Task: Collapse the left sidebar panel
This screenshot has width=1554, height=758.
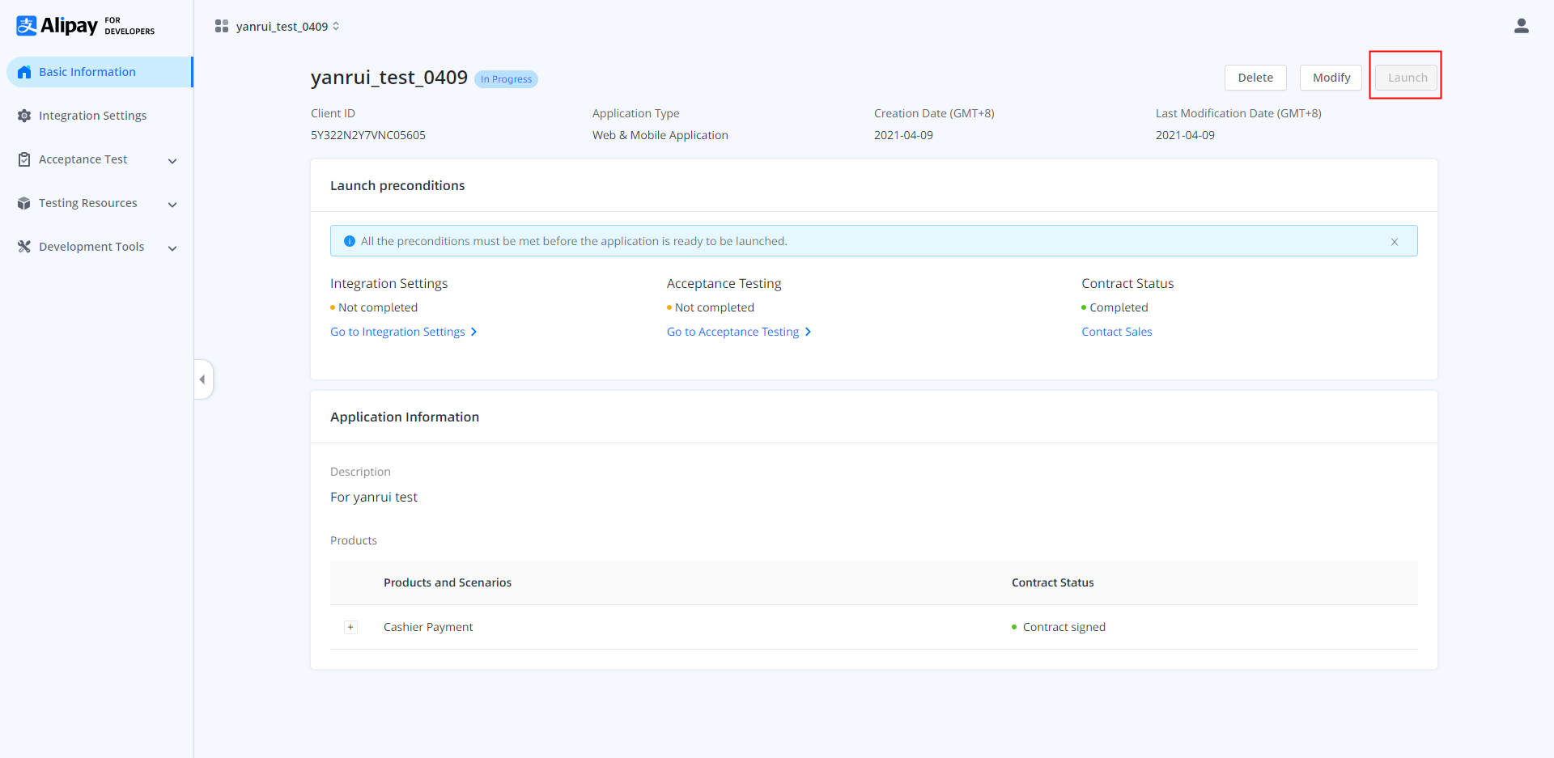Action: 202,379
